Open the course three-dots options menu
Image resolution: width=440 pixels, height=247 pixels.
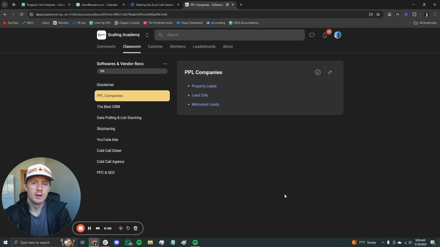click(x=165, y=64)
